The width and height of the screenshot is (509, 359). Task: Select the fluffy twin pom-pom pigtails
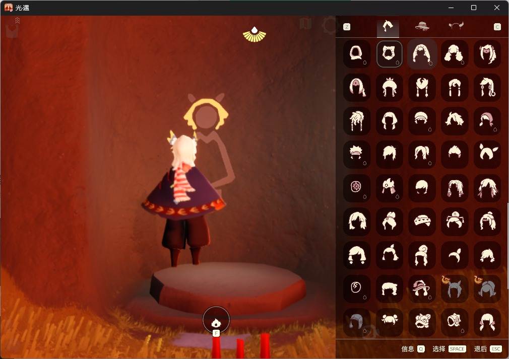(455, 54)
